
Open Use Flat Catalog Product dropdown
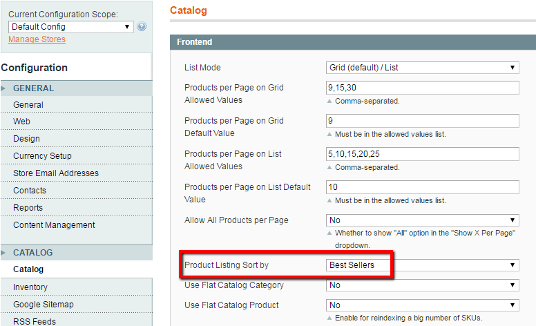423,305
